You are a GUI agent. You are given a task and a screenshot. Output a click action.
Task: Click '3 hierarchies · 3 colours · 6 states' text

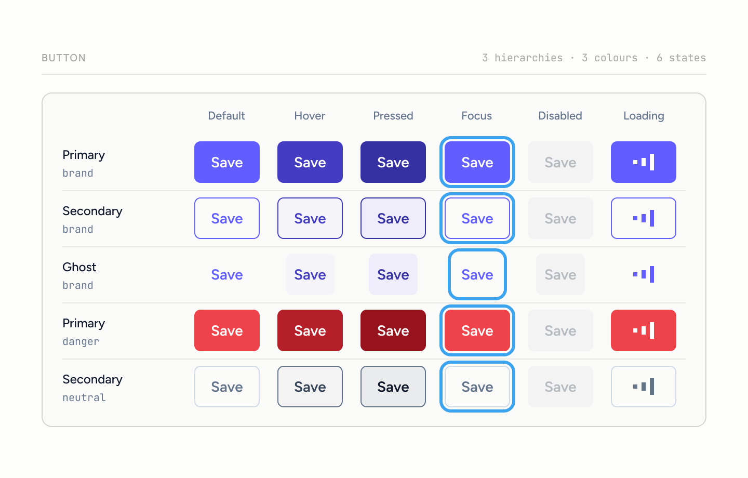(594, 58)
